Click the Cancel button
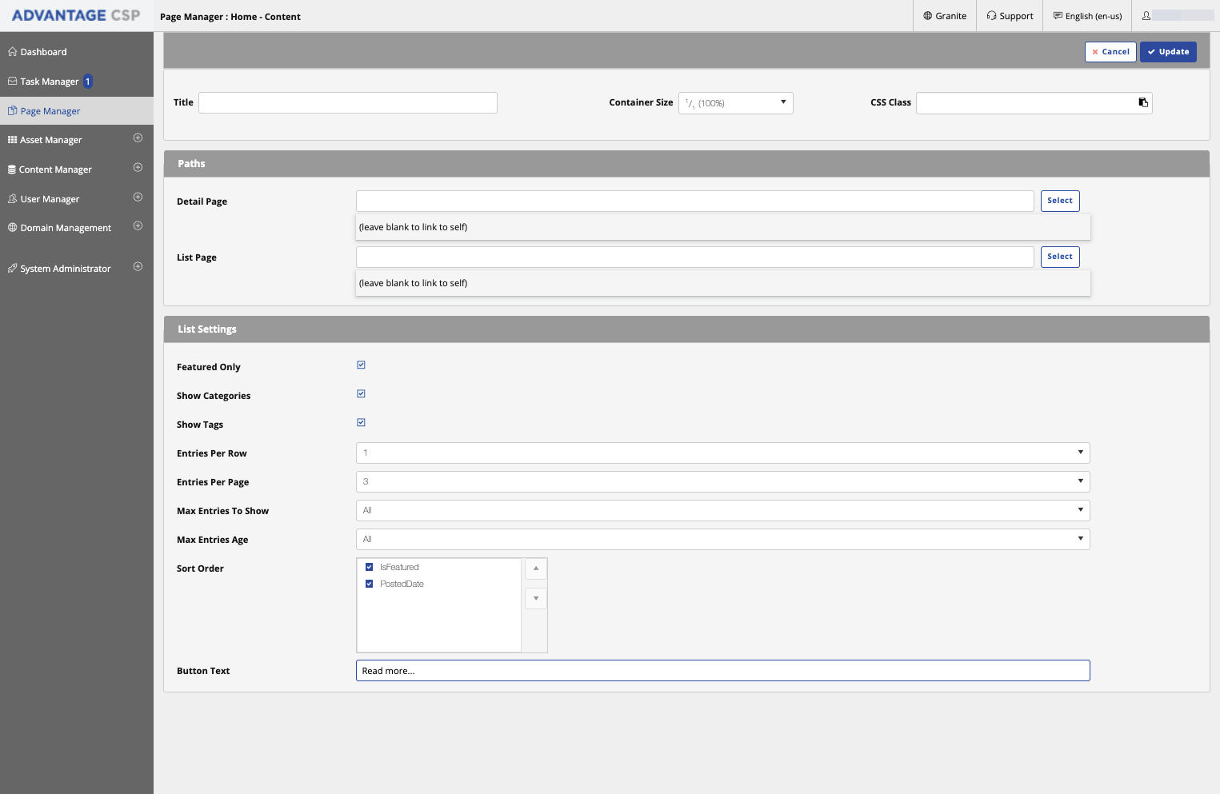 pyautogui.click(x=1110, y=52)
